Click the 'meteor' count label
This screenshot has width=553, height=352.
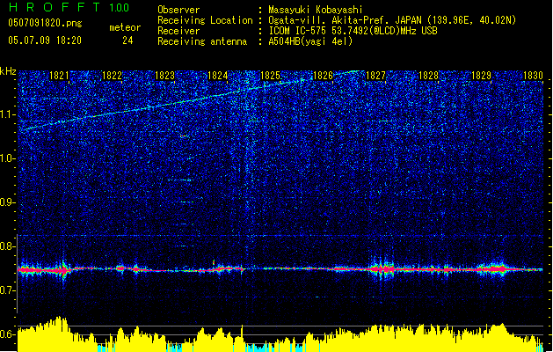click(x=125, y=27)
